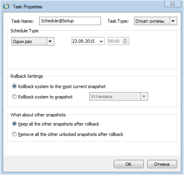The height and width of the screenshot is (175, 184).
Task: Open the date picker for 23.09.2015
Action: (101, 41)
